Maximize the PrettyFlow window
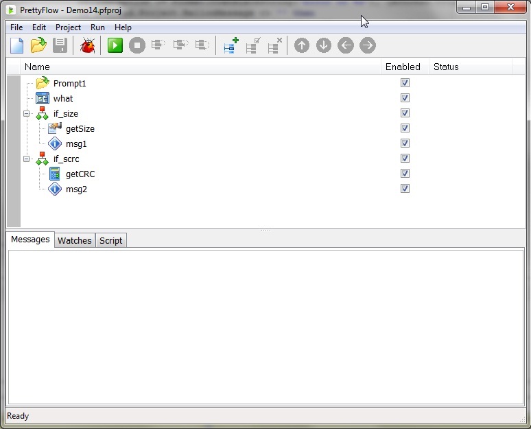 coord(485,7)
